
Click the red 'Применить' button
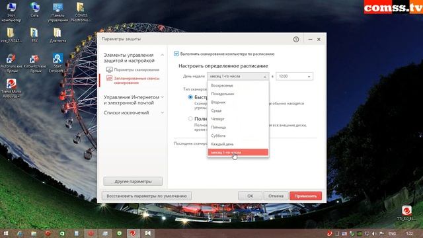click(x=305, y=196)
